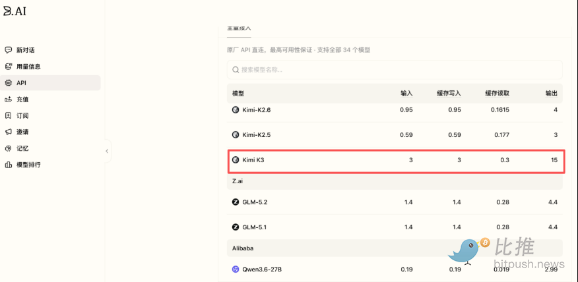Click the GLM-5.1 Z icon
This screenshot has height=282, width=578.
click(x=236, y=227)
